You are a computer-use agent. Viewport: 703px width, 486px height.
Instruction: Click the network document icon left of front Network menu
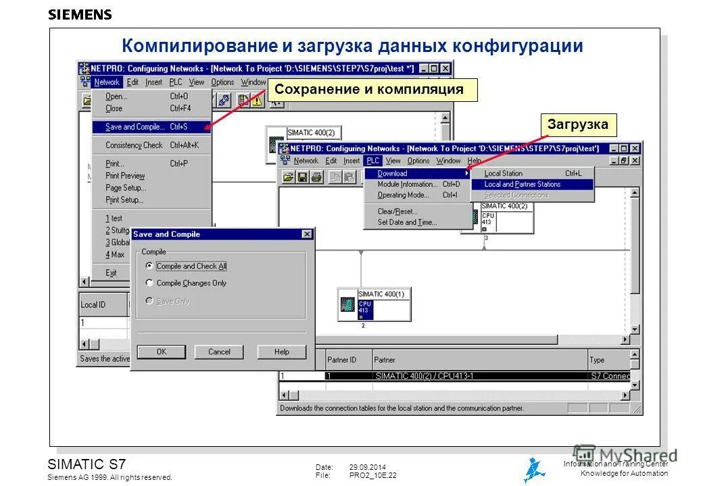click(x=285, y=160)
